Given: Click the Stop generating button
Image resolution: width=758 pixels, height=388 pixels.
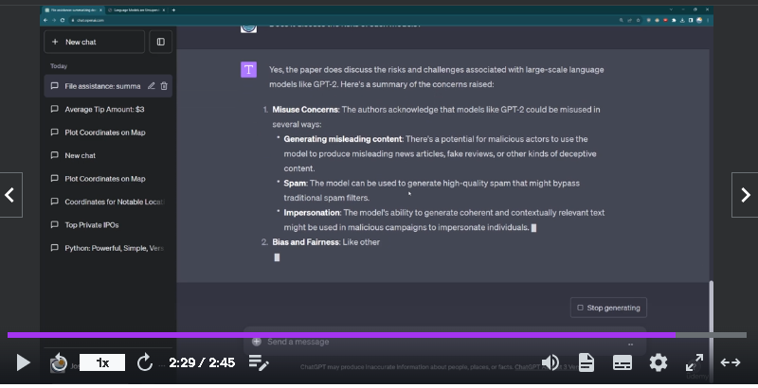Looking at the screenshot, I should click(x=608, y=308).
